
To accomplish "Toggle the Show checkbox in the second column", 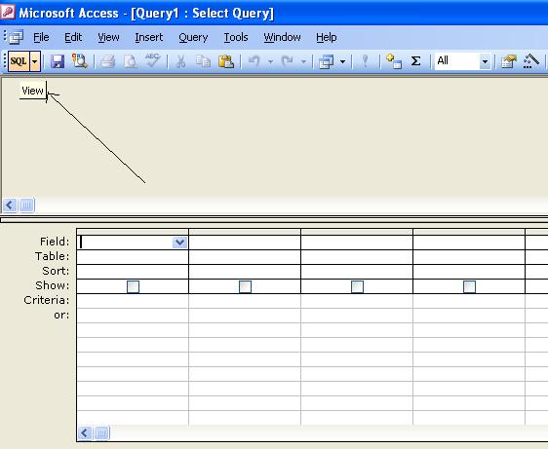I will 245,286.
